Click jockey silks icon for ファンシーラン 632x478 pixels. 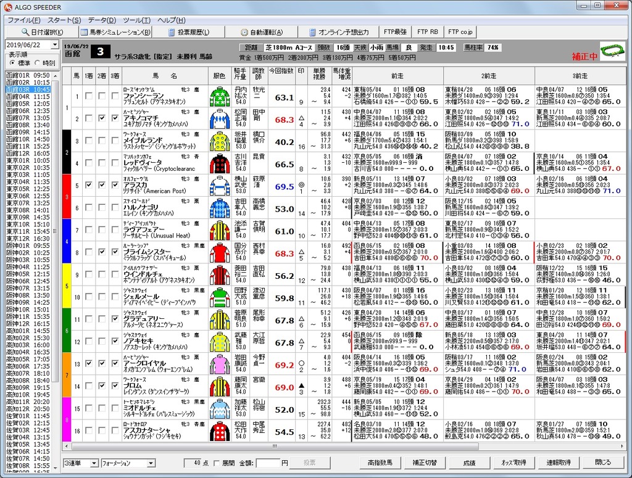220,97
